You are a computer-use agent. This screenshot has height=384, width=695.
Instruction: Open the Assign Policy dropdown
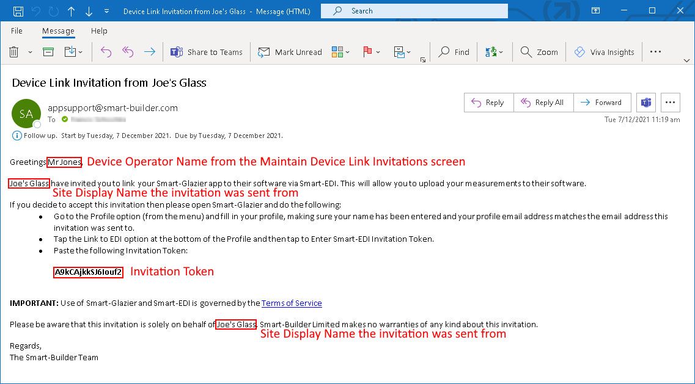402,52
